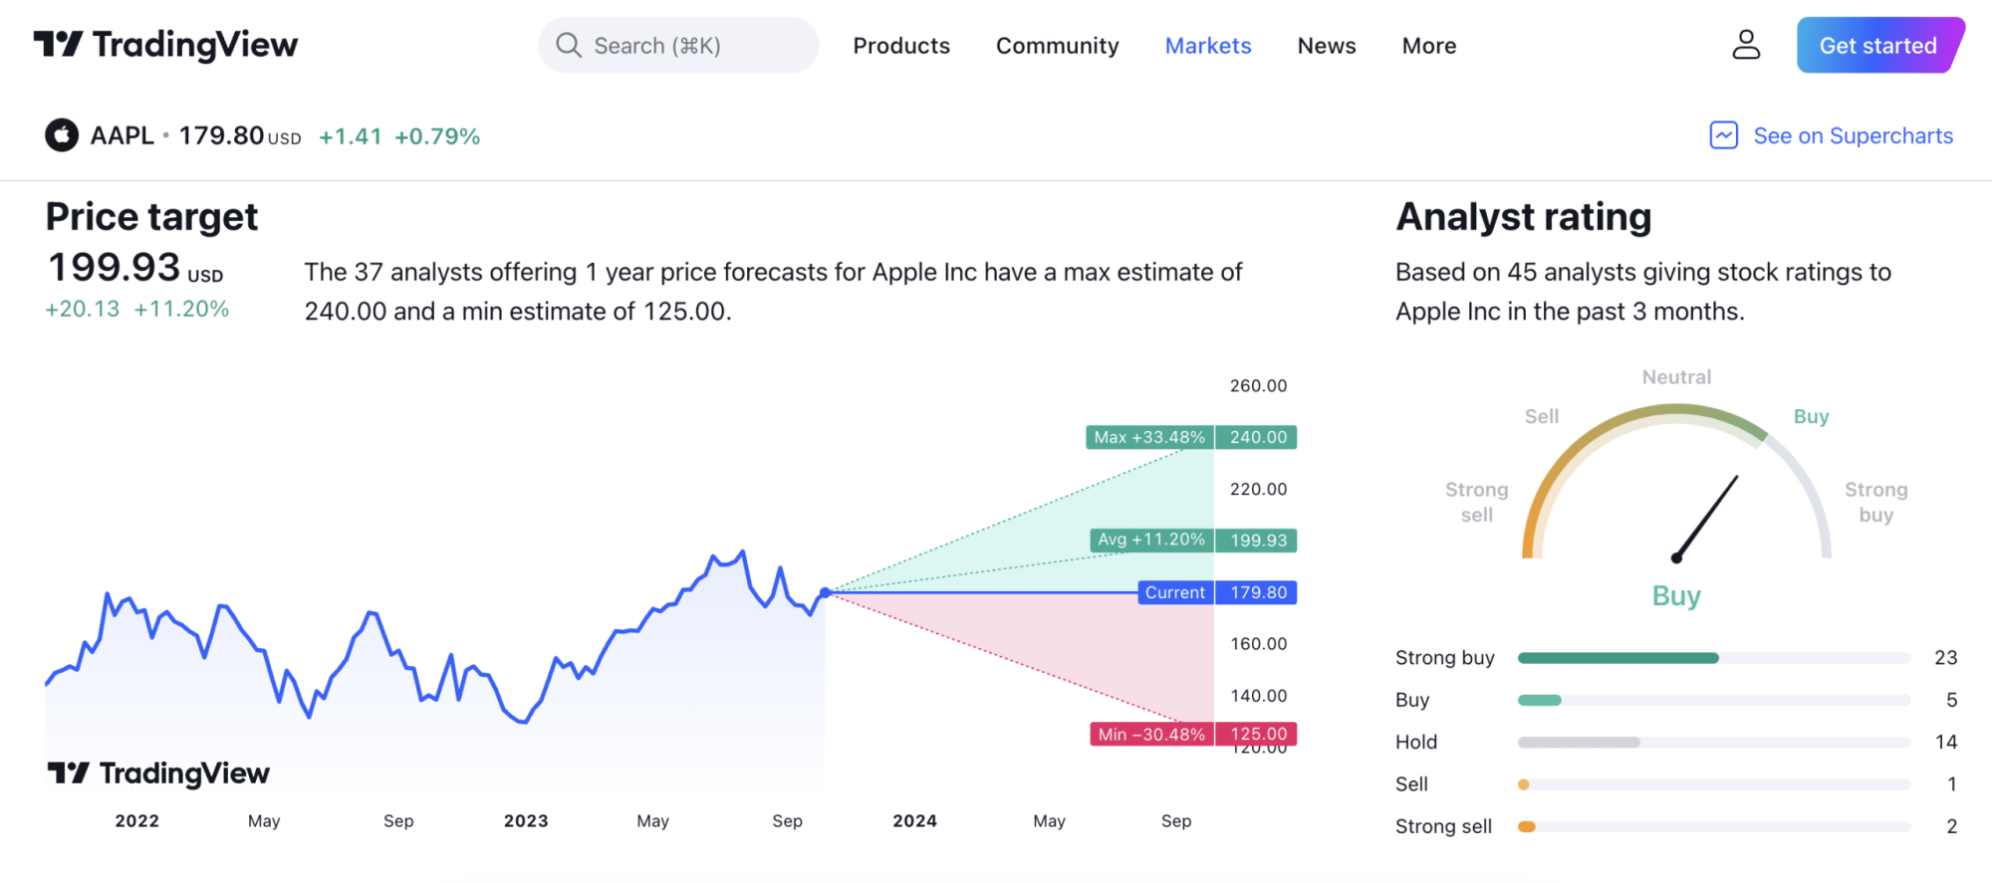Click the TradingView logo in header
The height and width of the screenshot is (883, 1992).
(165, 45)
